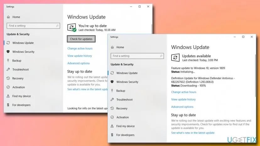This screenshot has height=146, width=260.
Task: Maximize the front Settings window
Action: tap(243, 37)
